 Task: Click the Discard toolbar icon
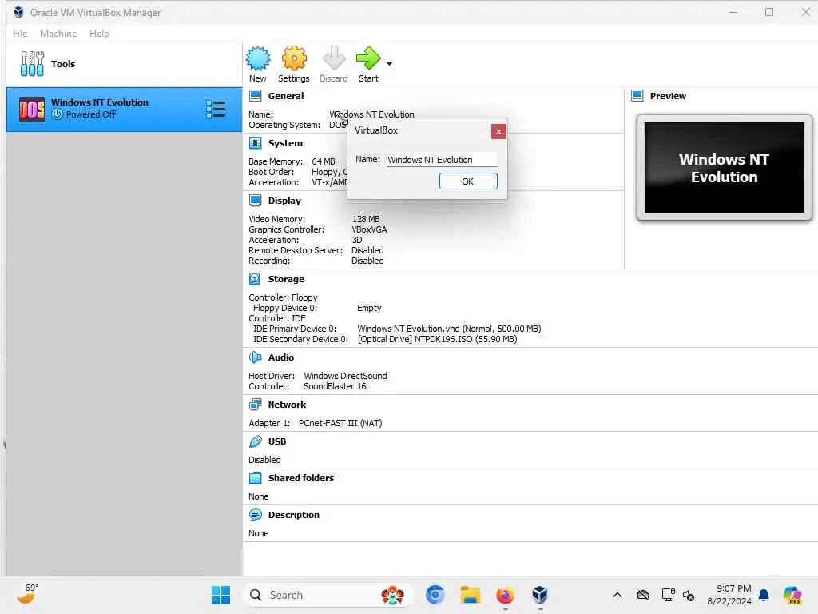(333, 58)
